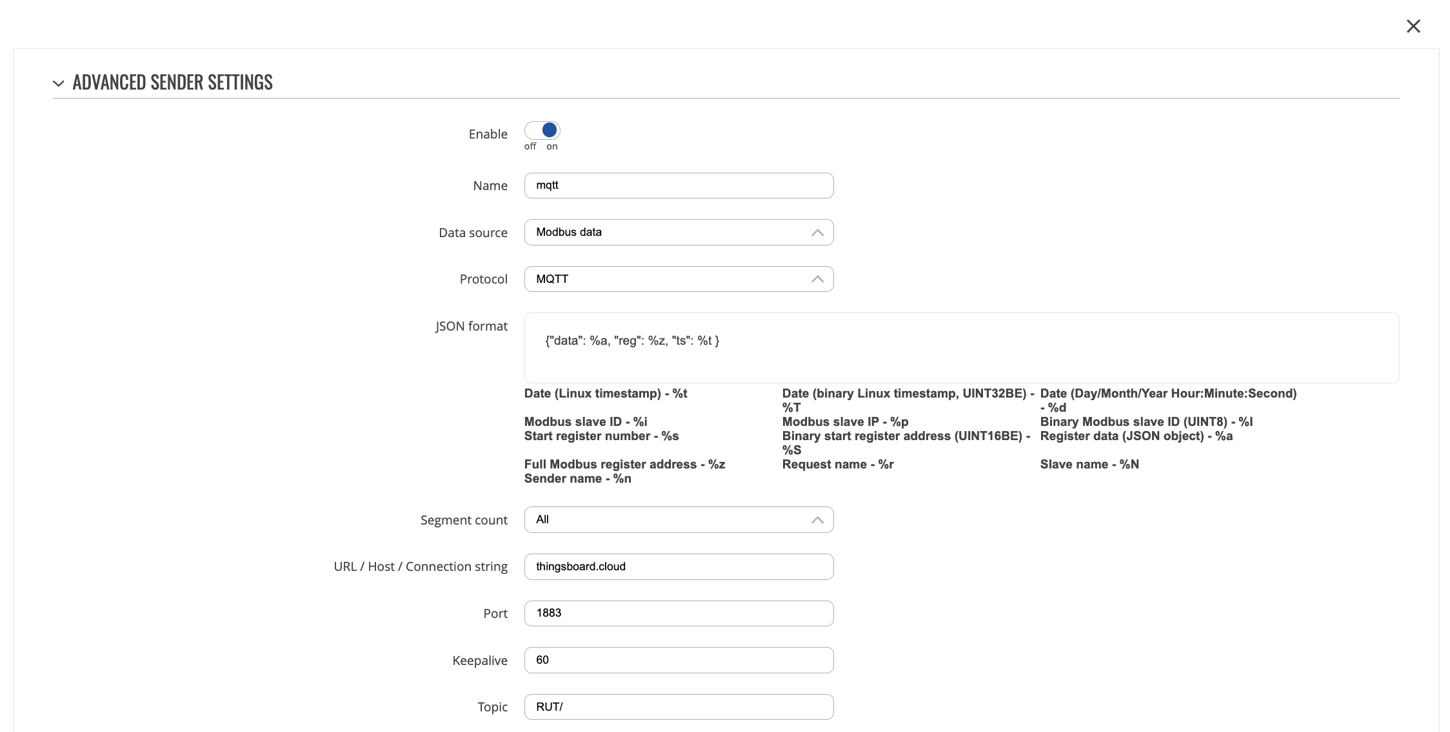Viewport: 1450px width, 732px height.
Task: Click the Protocol dropdown chevron arrow
Action: [x=817, y=279]
